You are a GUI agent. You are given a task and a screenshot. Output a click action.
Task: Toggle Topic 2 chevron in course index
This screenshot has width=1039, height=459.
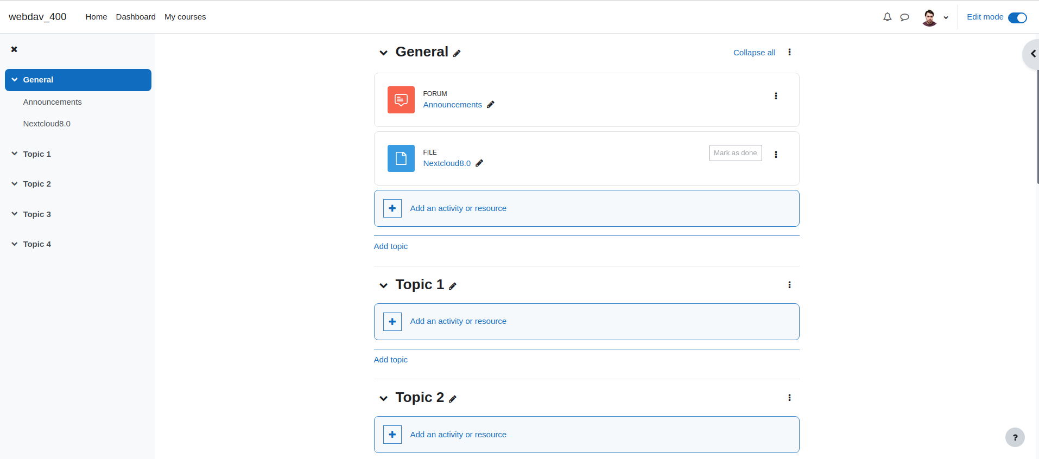pyautogui.click(x=15, y=184)
